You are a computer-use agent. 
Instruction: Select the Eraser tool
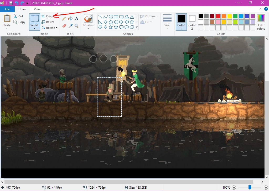point(64,26)
